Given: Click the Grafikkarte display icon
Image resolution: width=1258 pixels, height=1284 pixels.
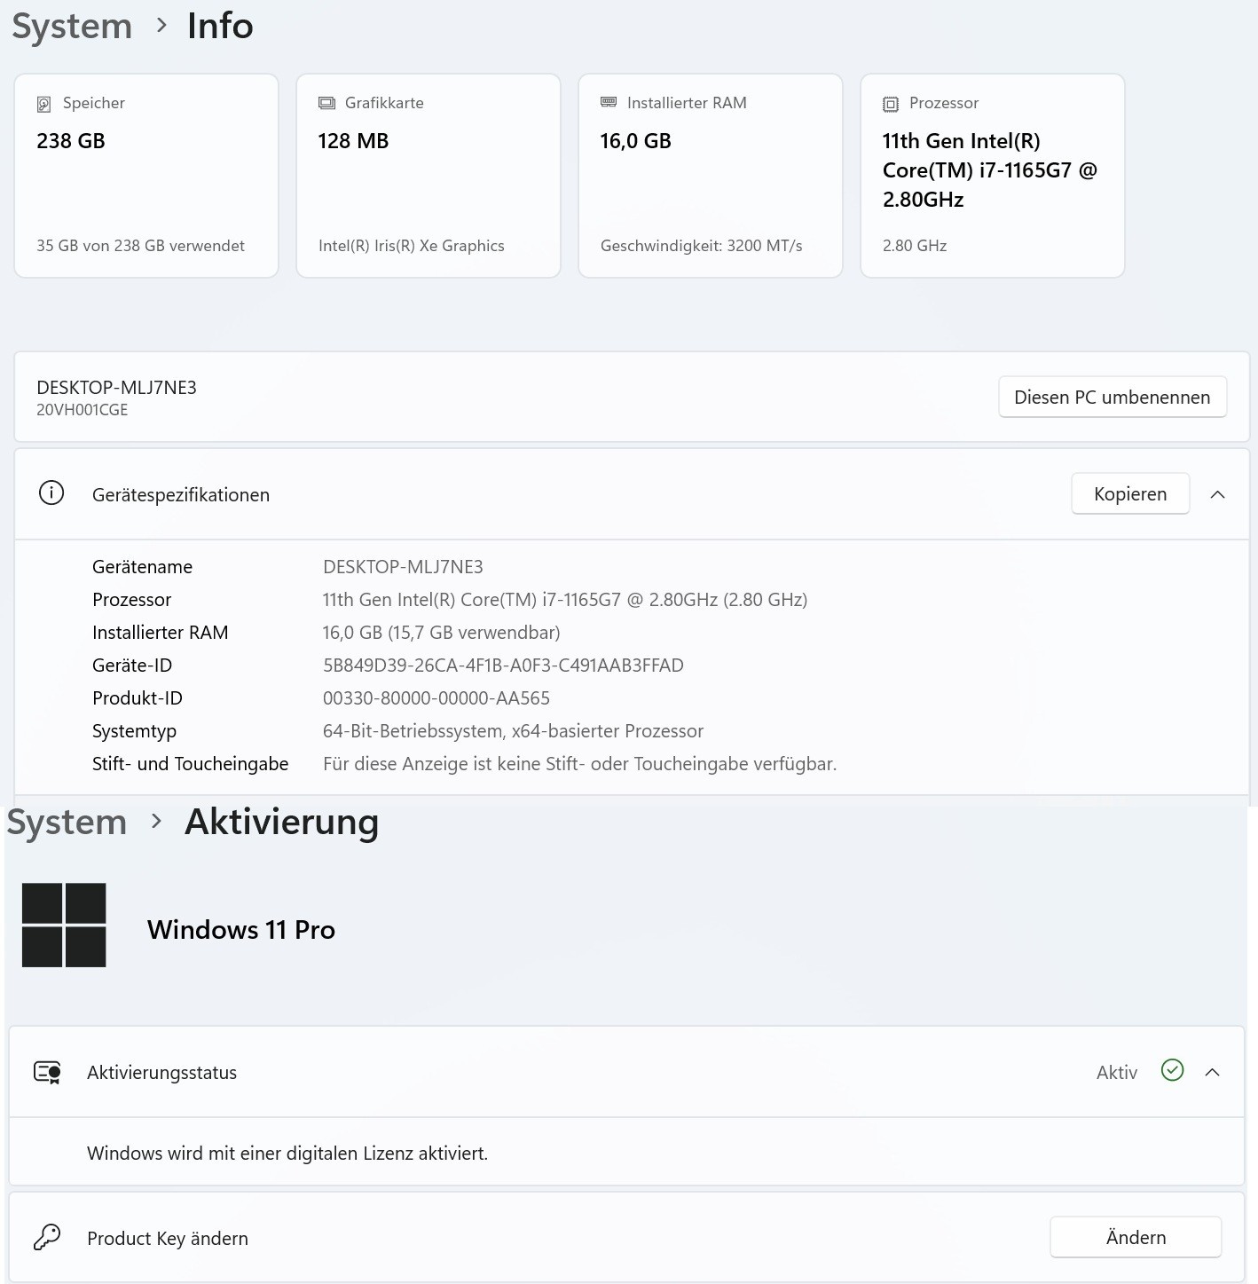Looking at the screenshot, I should [x=326, y=103].
